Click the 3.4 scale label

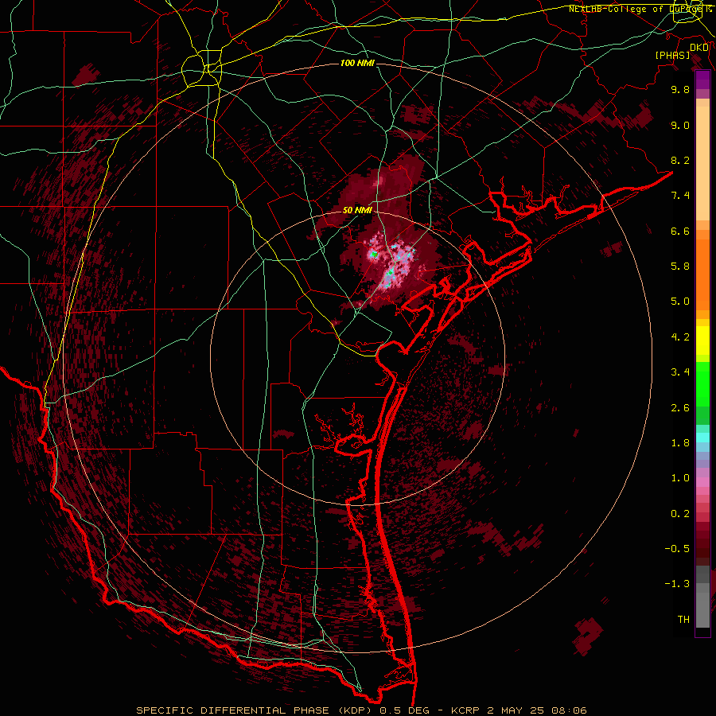pyautogui.click(x=680, y=372)
